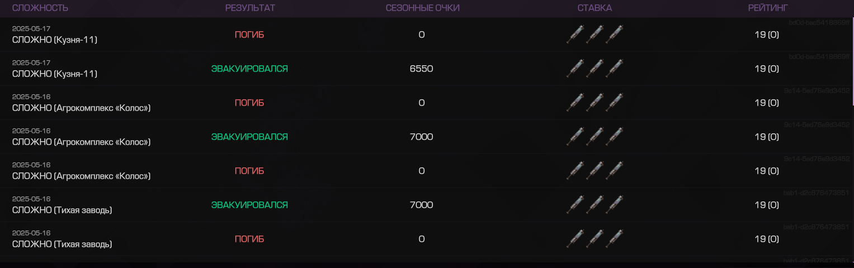Click Эвакуировался result with 6550 points

pyautogui.click(x=249, y=69)
